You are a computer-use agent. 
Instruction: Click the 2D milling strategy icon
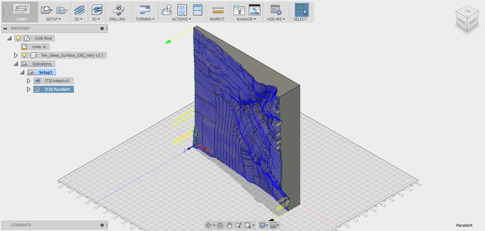point(79,10)
